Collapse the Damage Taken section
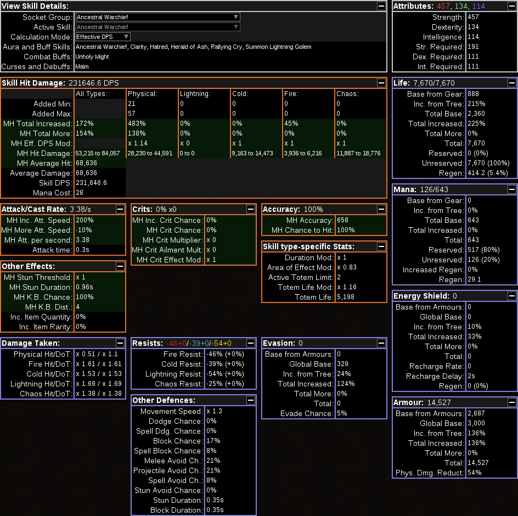The height and width of the screenshot is (516, 518). [120, 343]
